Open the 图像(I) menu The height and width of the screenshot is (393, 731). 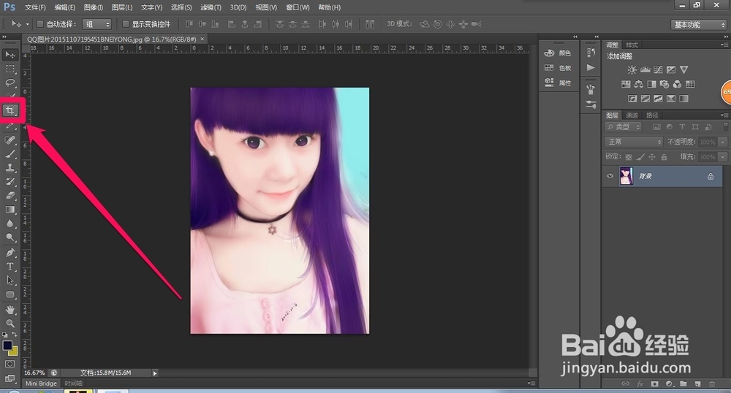[94, 7]
